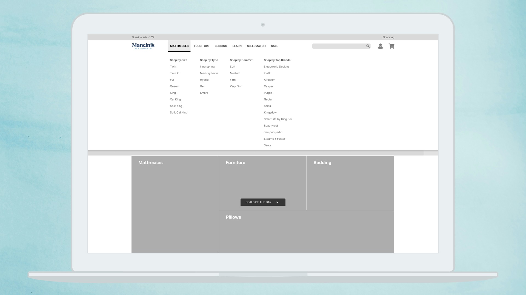The width and height of the screenshot is (526, 295).
Task: Open the Mattresses menu tab
Action: [179, 46]
